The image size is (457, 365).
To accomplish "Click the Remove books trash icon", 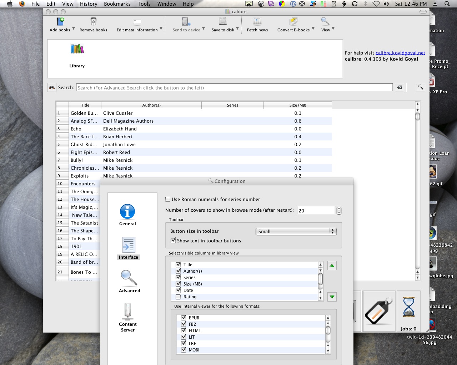I will click(x=93, y=22).
